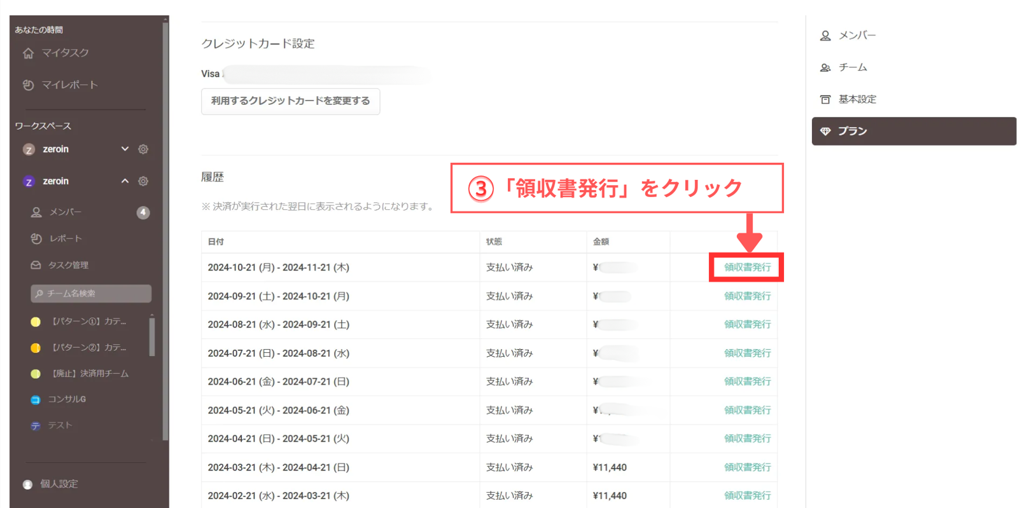1022x508 pixels.
Task: Issue receipt for 2024-07-21 to 2024-08-21
Action: [747, 353]
